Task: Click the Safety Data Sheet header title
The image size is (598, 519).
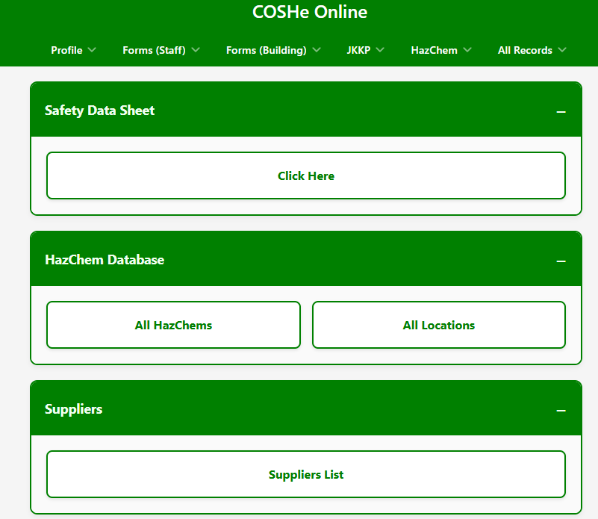Action: (99, 111)
